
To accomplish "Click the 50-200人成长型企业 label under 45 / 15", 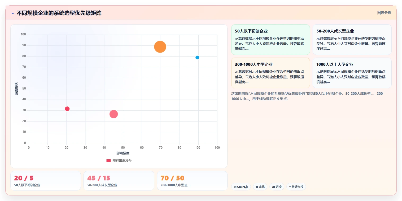I will pyautogui.click(x=102, y=185).
